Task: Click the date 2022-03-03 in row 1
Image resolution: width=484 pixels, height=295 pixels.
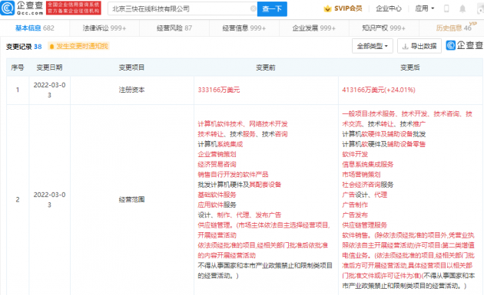Action: coord(49,90)
